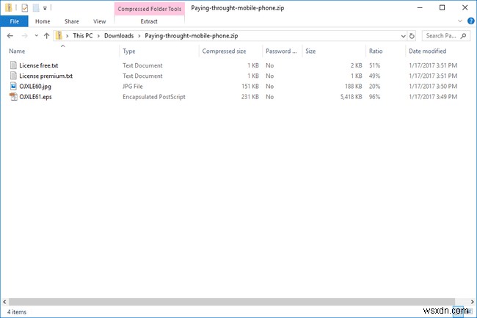
Task: Select the License free.txt file icon
Action: (13, 65)
